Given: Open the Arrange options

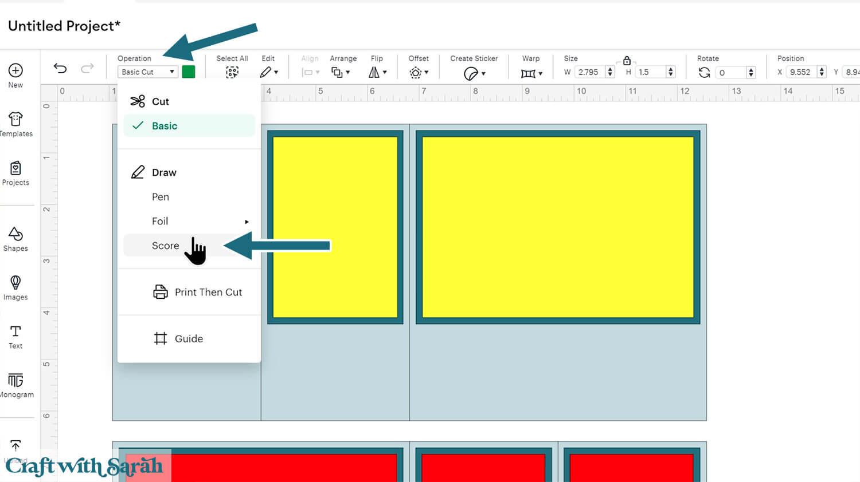Looking at the screenshot, I should (341, 72).
